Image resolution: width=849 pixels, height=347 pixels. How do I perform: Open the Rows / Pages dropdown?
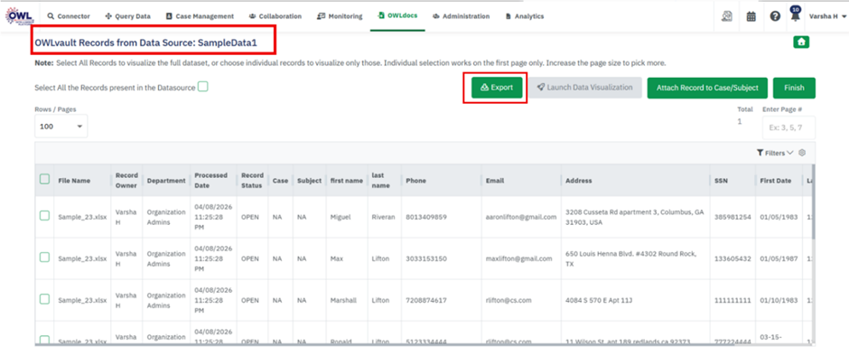coord(61,127)
